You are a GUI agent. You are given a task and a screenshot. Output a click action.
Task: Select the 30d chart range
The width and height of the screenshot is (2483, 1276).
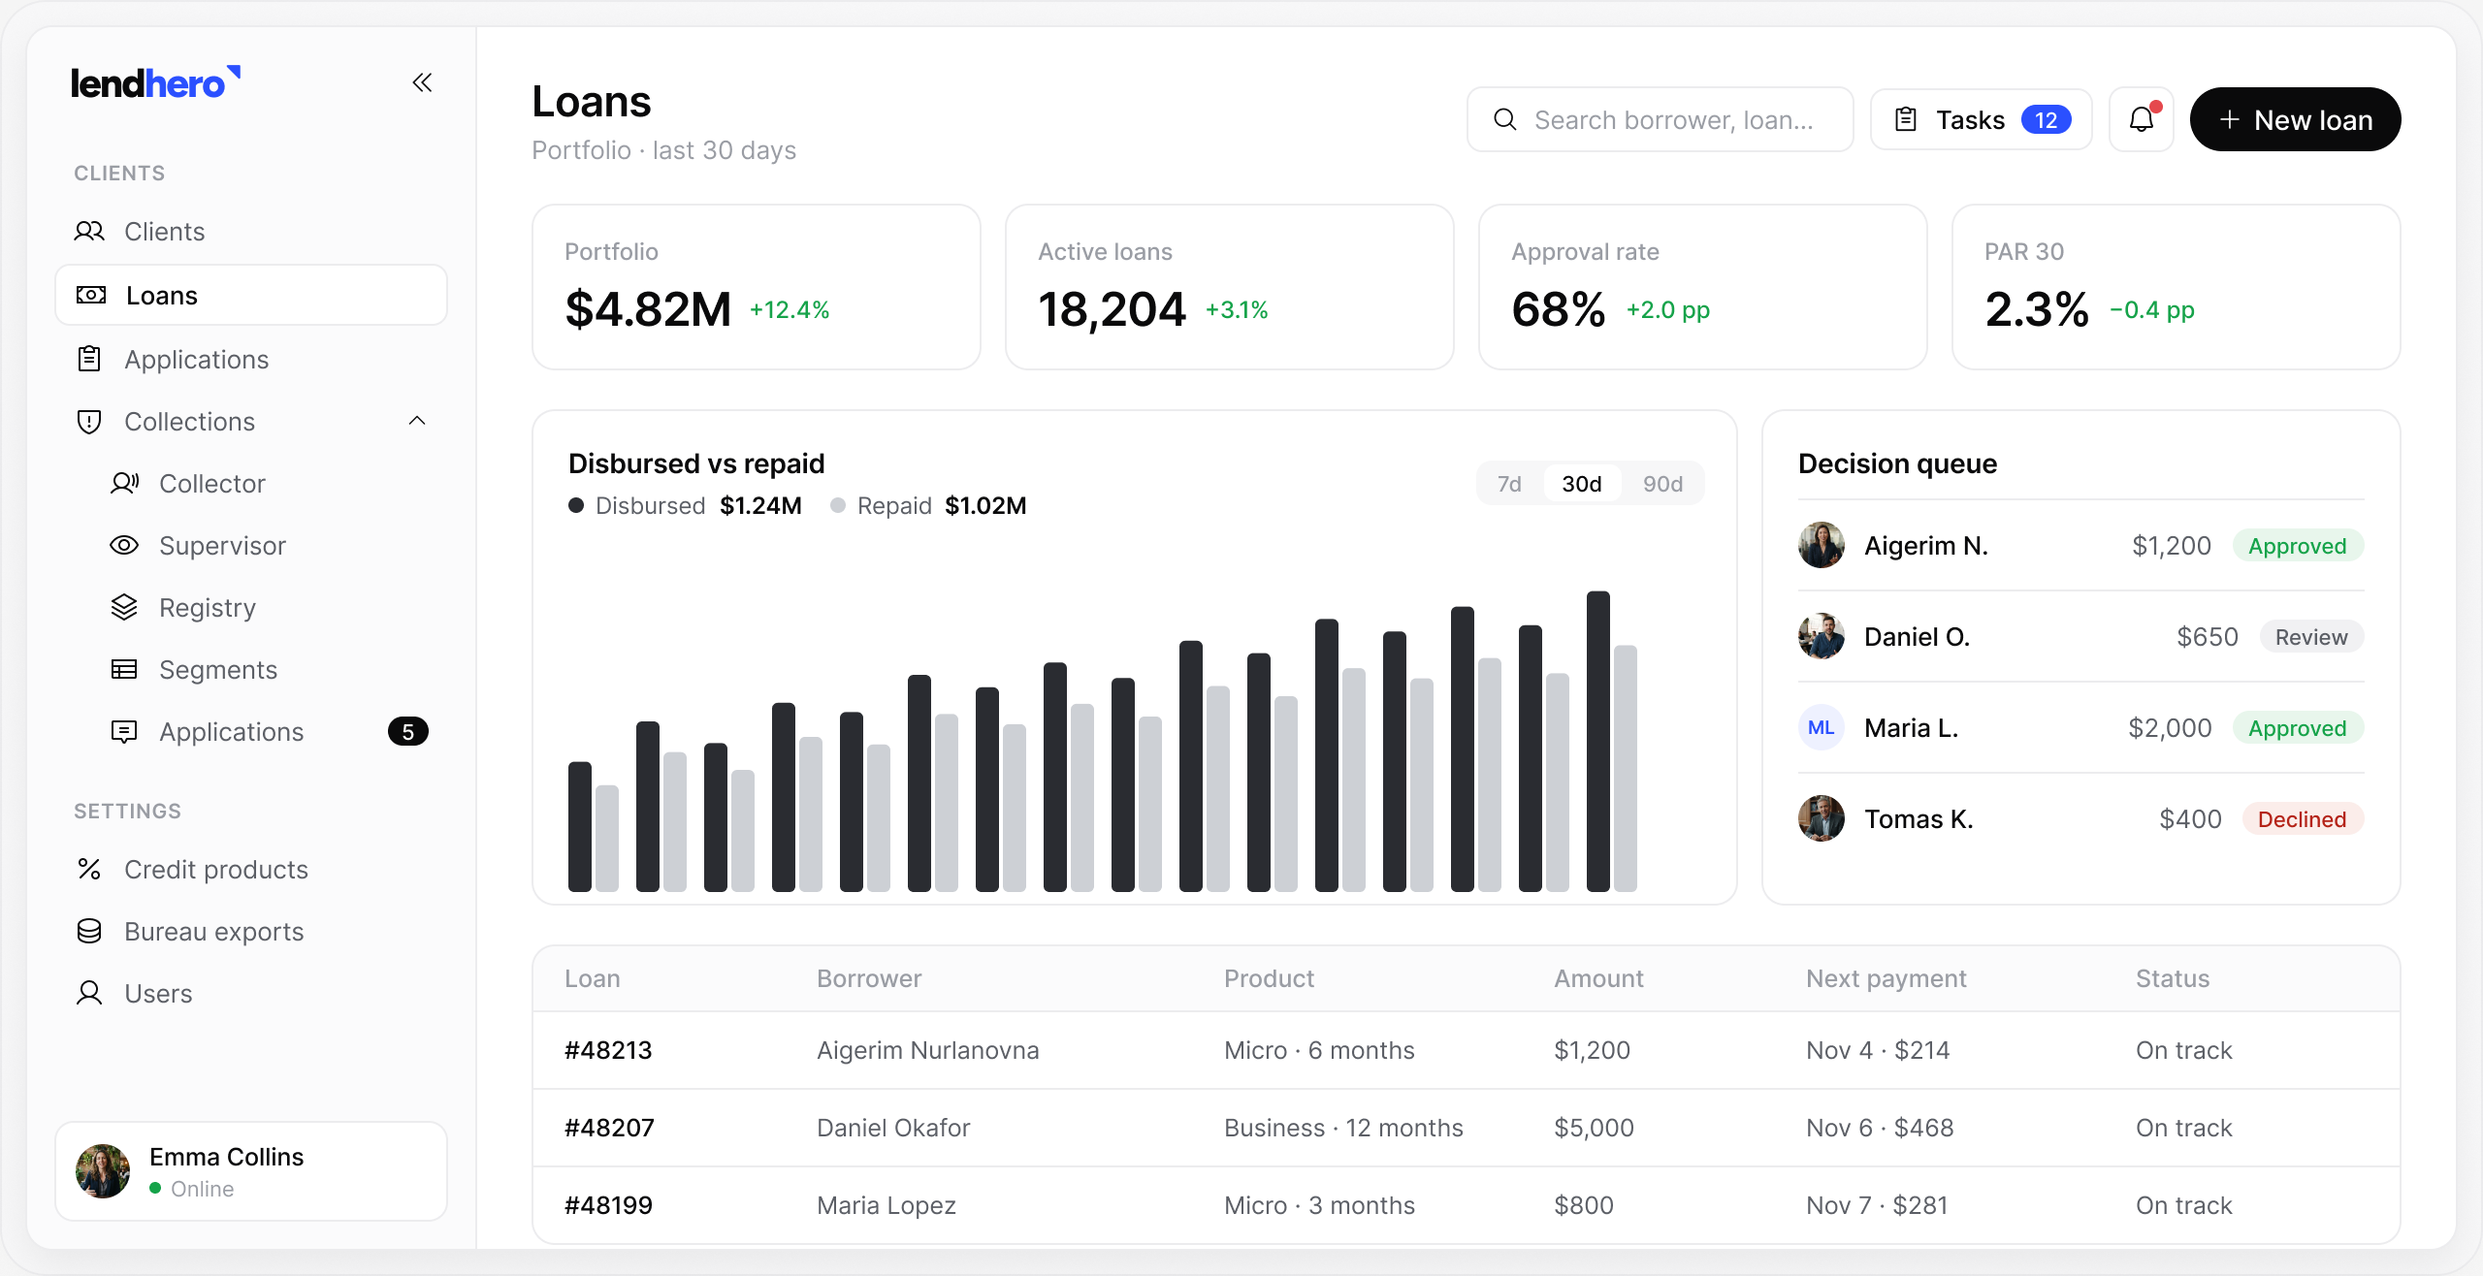click(x=1581, y=484)
